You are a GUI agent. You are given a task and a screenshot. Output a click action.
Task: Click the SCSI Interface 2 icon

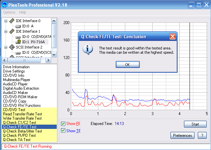point(12,47)
